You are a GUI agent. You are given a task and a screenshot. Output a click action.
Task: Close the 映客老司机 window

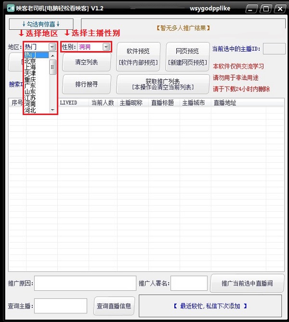pos(280,9)
